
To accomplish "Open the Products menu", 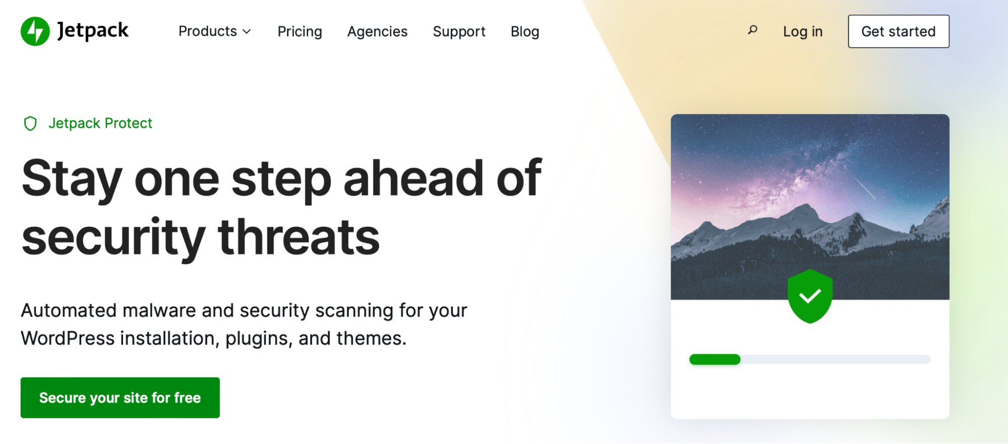I will [207, 31].
